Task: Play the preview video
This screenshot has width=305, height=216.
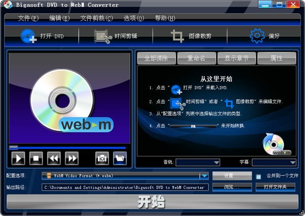Action: (x=18, y=158)
